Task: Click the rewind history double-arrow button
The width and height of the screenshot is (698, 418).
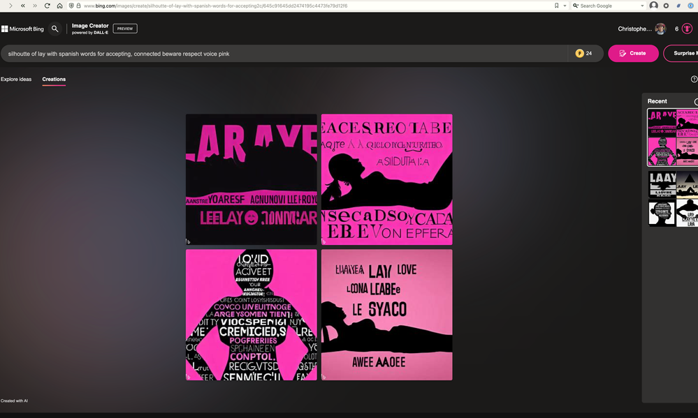Action: point(22,6)
